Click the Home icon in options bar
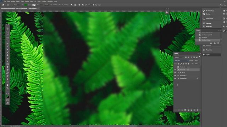This screenshot has height=127, width=227. 3,5
